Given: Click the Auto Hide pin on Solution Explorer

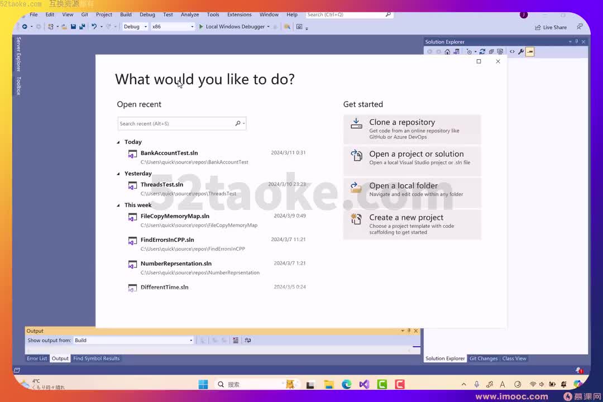Looking at the screenshot, I should click(576, 41).
